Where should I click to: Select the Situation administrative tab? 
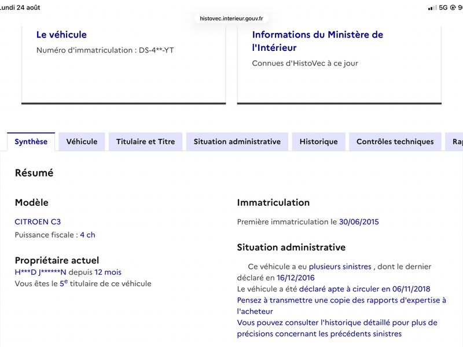(237, 142)
